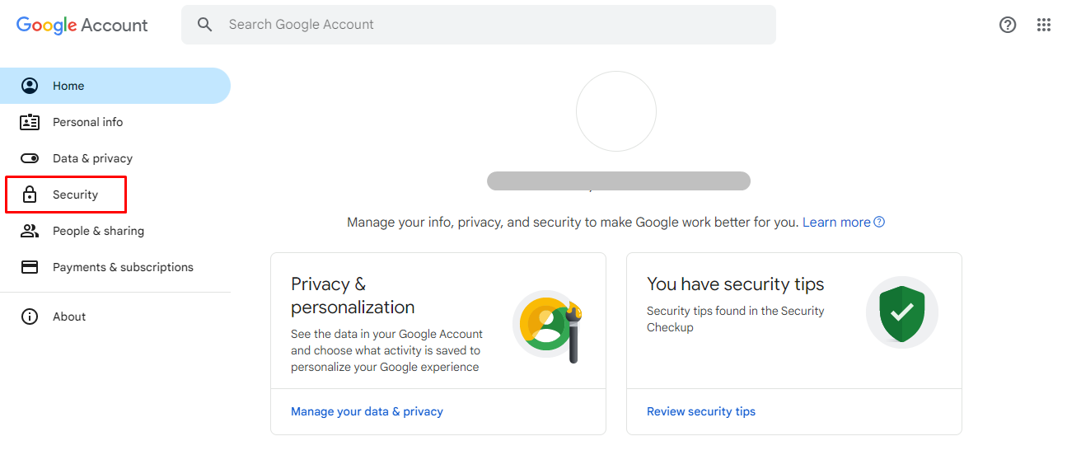Open the Help question mark icon
The width and height of the screenshot is (1067, 455).
(x=1008, y=25)
